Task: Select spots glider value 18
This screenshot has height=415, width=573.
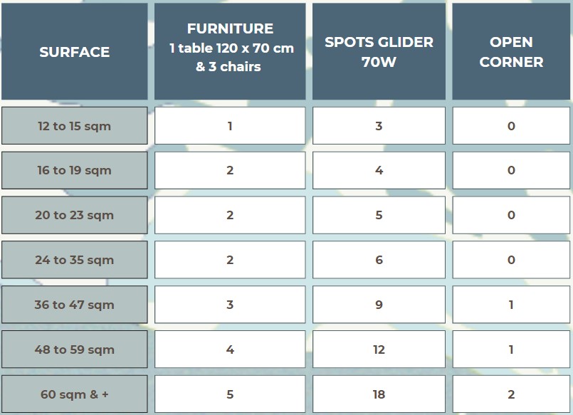Action: tap(379, 394)
